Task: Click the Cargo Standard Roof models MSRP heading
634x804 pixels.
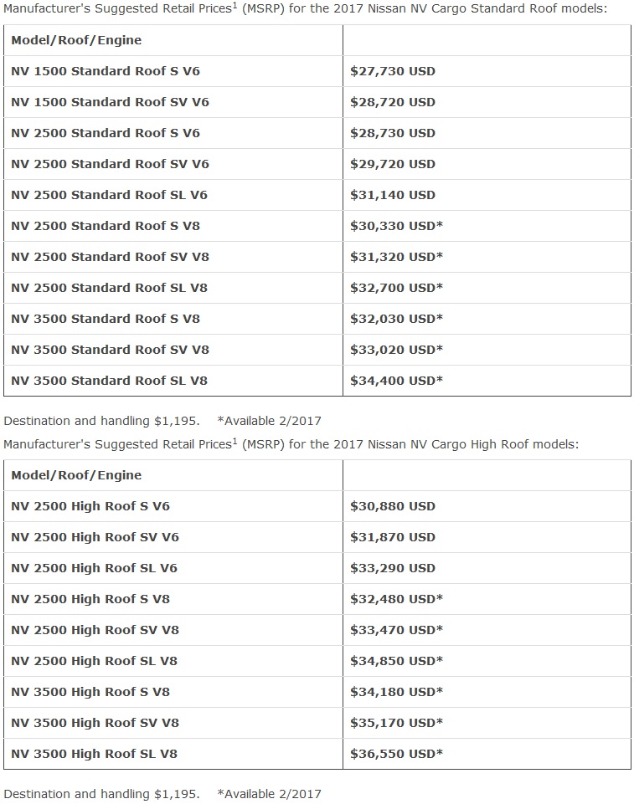Action: (x=305, y=9)
